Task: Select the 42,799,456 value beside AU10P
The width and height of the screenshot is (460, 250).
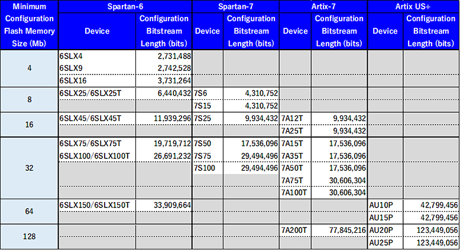Action: coord(439,205)
